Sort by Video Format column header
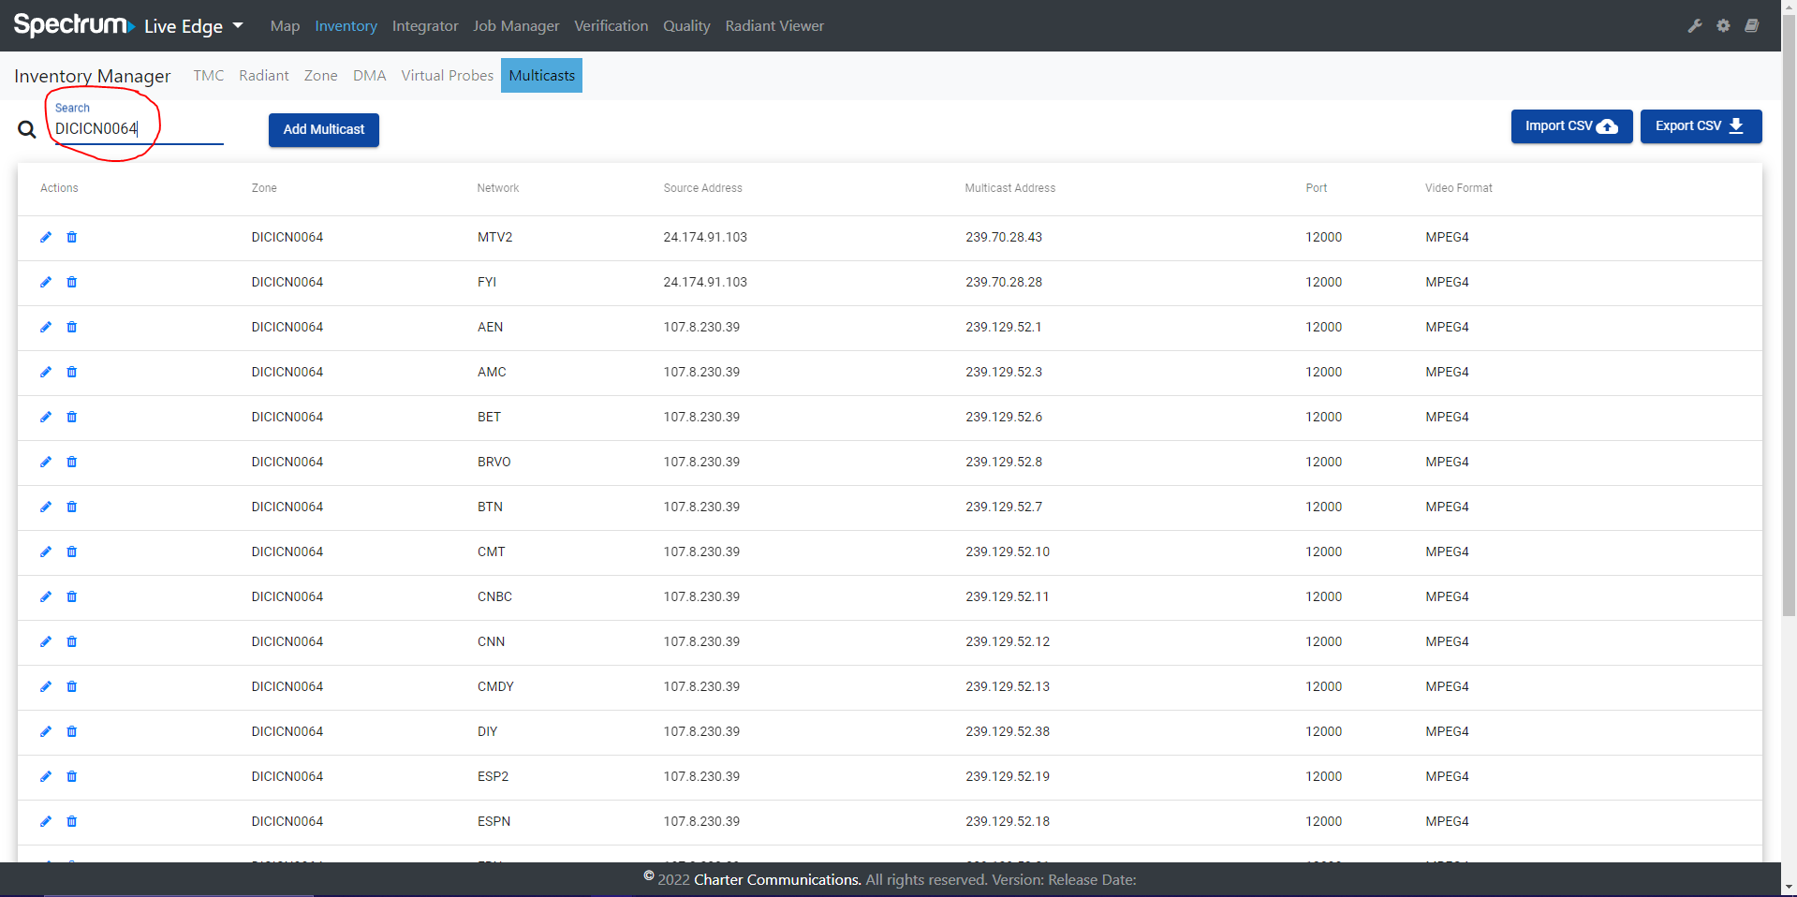This screenshot has height=897, width=1797. 1459,188
